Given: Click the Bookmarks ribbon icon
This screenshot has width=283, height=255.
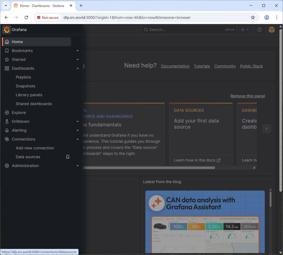Looking at the screenshot, I should pyautogui.click(x=7, y=51).
